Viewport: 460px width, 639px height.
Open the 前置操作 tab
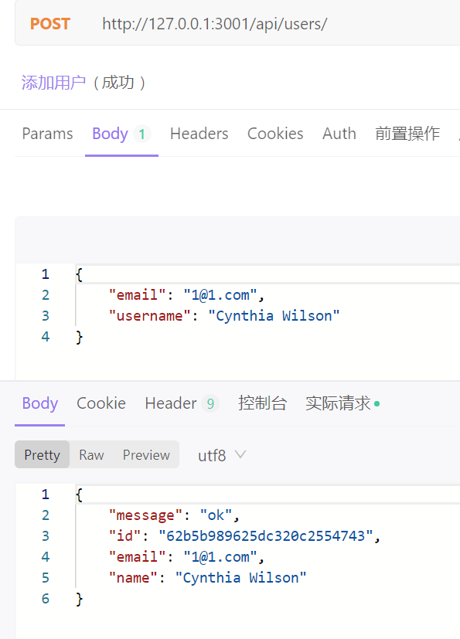(x=407, y=134)
